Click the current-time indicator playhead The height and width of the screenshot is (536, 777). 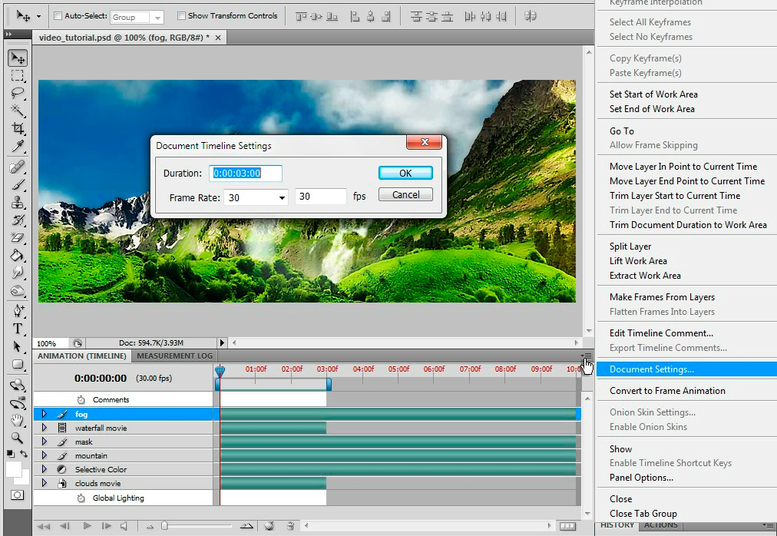tap(220, 370)
